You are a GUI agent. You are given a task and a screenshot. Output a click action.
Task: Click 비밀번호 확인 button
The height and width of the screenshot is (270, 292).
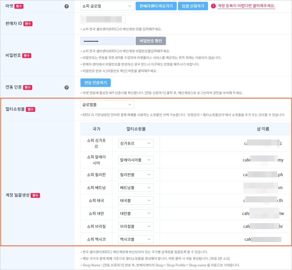pos(151,41)
